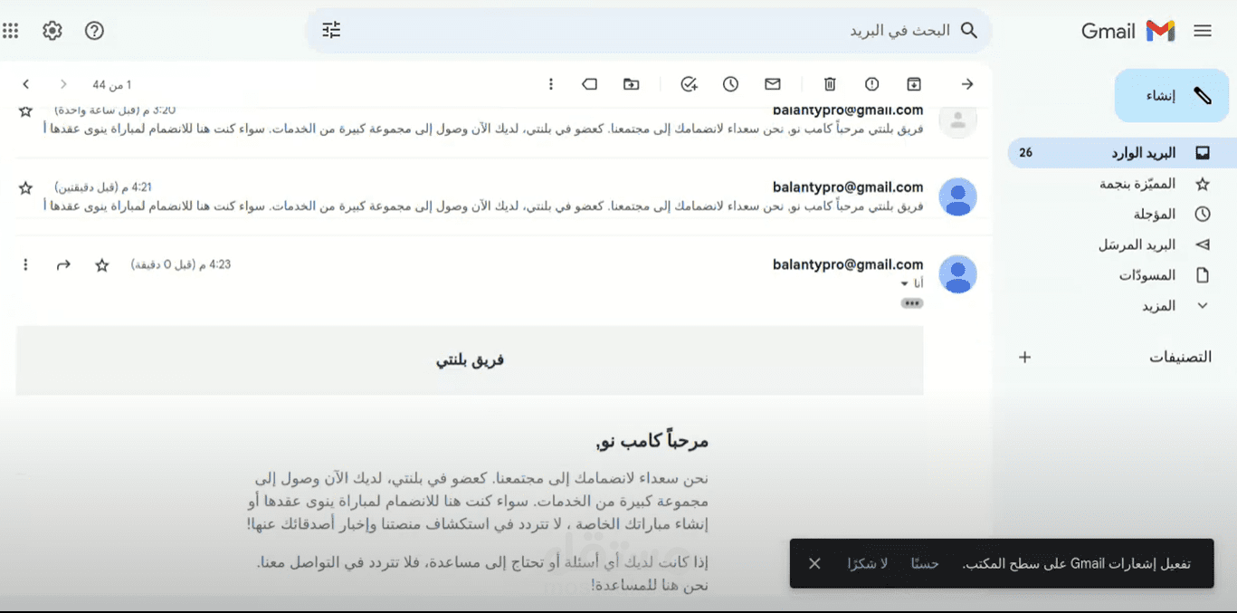Open more options for 4:23 م message
The height and width of the screenshot is (613, 1237).
(x=25, y=265)
